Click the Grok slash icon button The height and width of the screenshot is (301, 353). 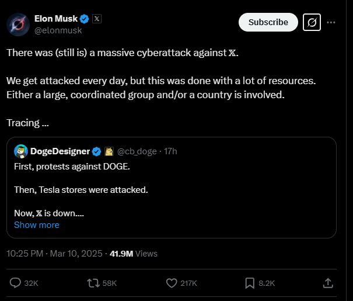click(x=312, y=22)
